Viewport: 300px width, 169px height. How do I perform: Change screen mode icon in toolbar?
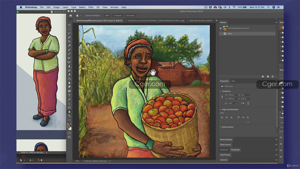coord(69,137)
